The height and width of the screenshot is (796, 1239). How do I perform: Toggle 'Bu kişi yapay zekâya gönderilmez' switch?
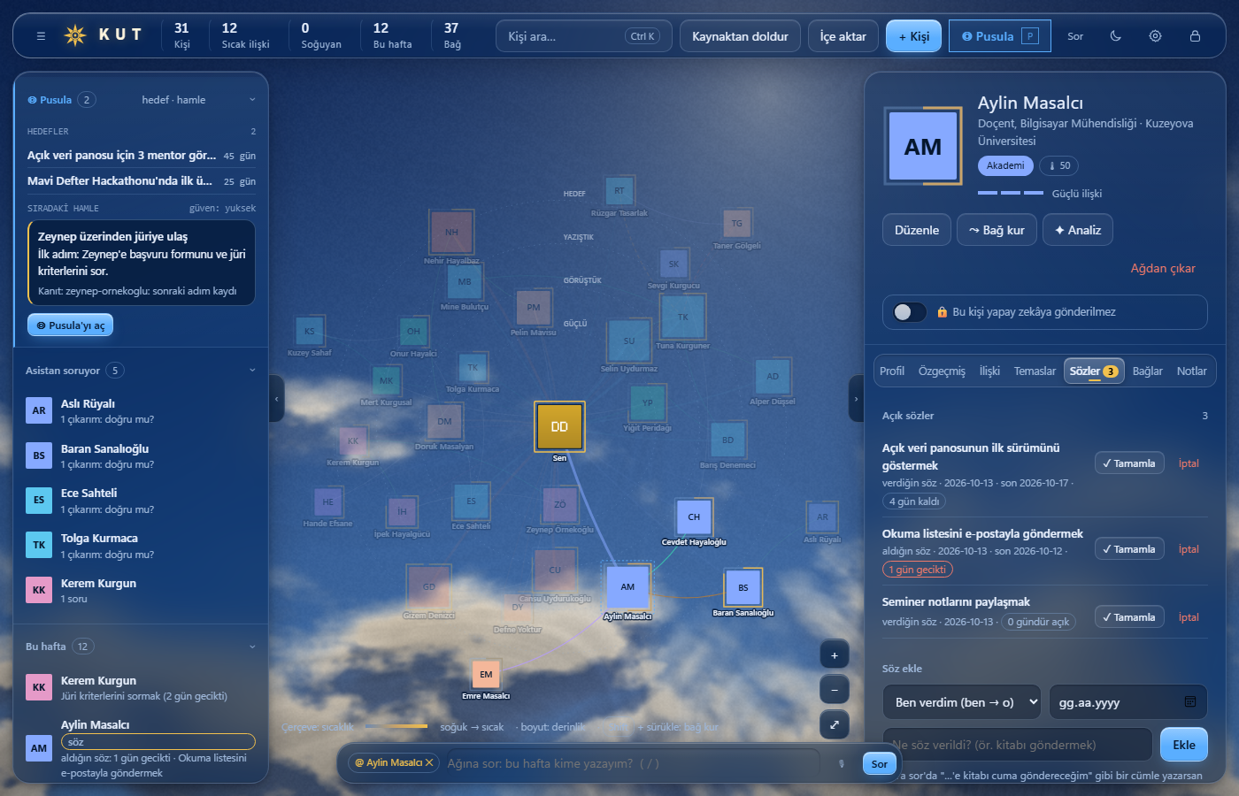click(x=910, y=312)
